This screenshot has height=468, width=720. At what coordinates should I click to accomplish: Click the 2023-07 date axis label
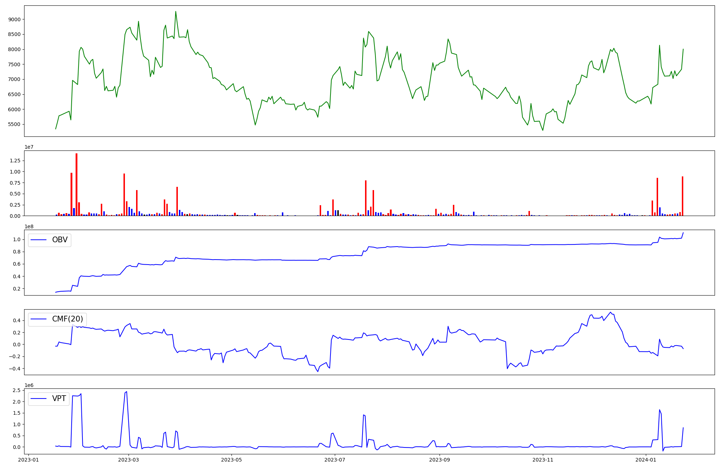[335, 460]
